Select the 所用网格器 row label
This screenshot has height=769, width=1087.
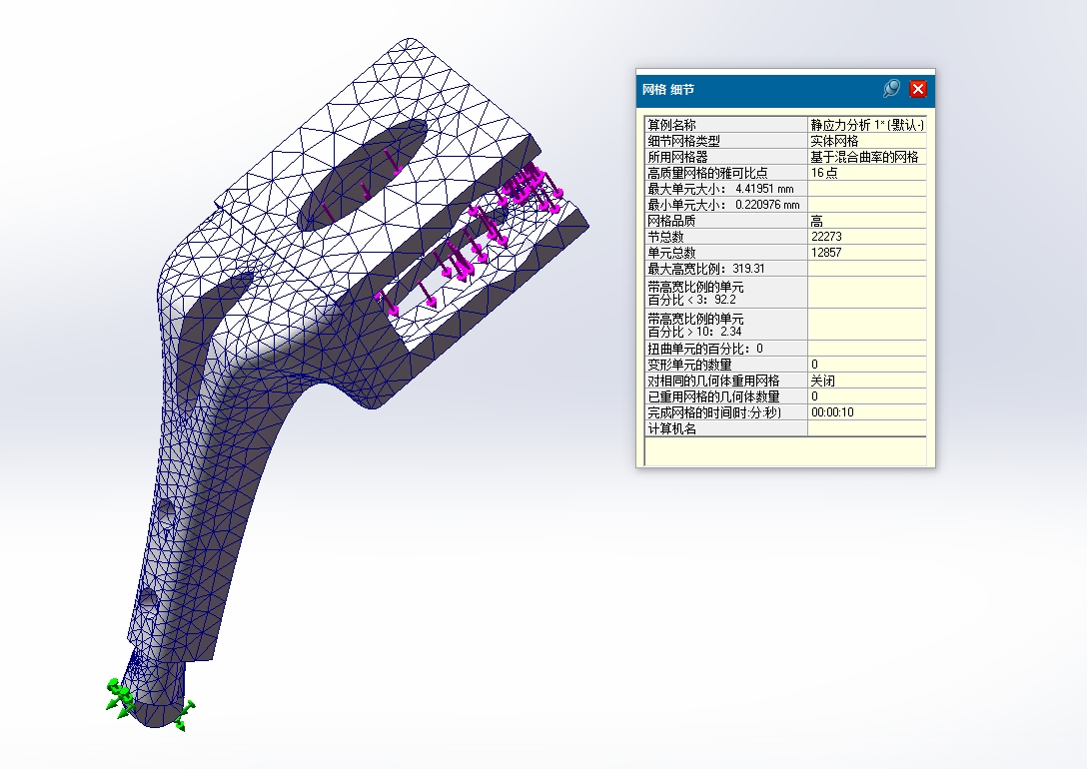pos(725,157)
